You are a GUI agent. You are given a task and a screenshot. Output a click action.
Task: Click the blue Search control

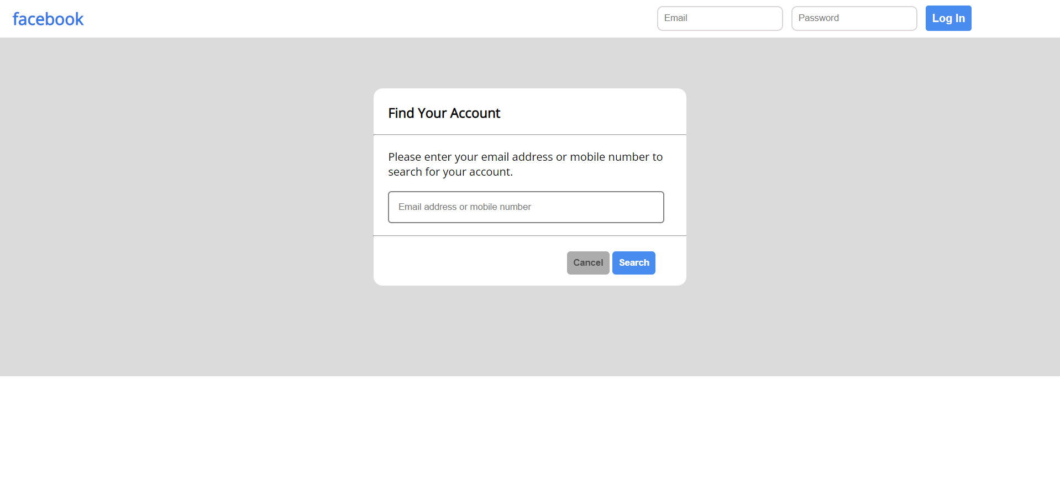click(x=633, y=262)
